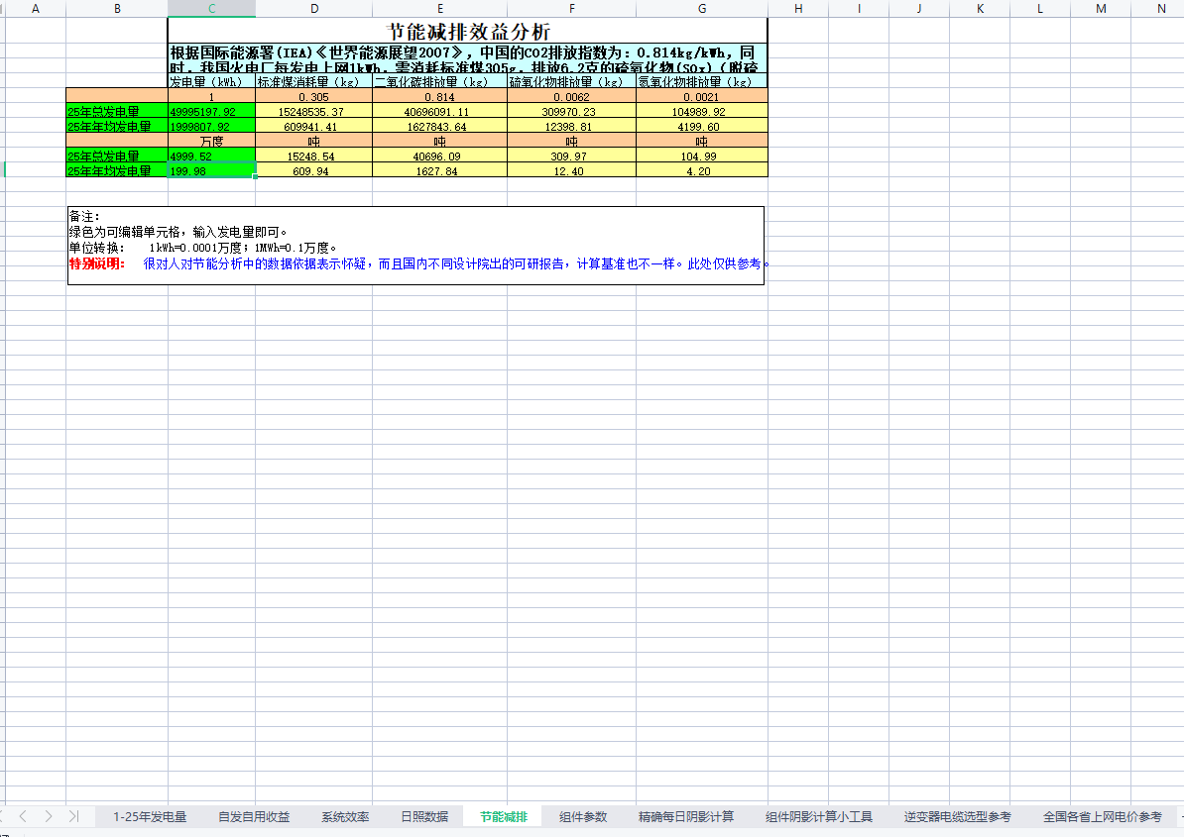Click the cell showing 15248535.37
This screenshot has width=1184, height=837.
tap(314, 111)
